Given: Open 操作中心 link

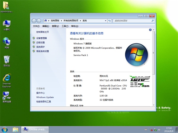Looking at the screenshot, I should tap(40, 93).
